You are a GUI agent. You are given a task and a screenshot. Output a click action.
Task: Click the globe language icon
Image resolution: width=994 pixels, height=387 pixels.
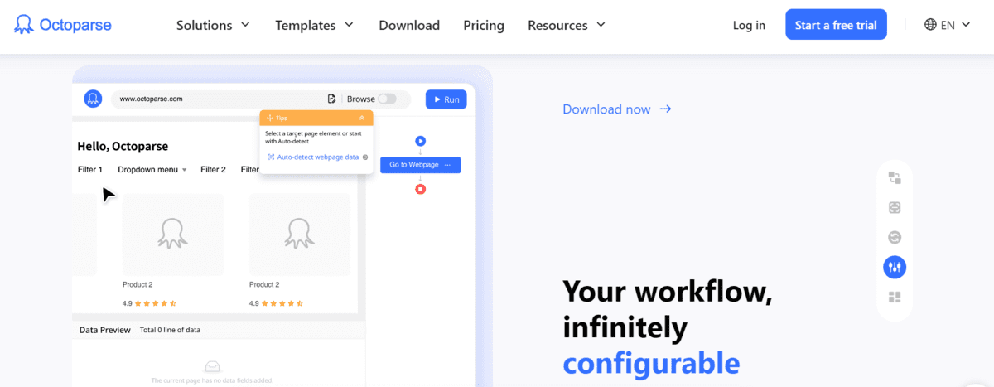(930, 25)
